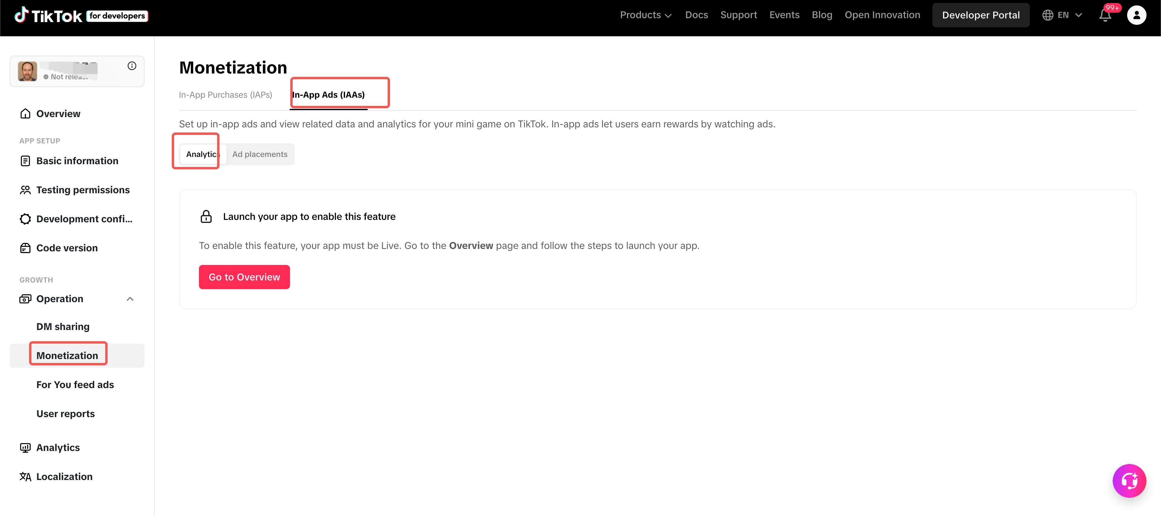Viewport: 1161px width, 516px height.
Task: Click the Developer Portal button
Action: [x=981, y=15]
